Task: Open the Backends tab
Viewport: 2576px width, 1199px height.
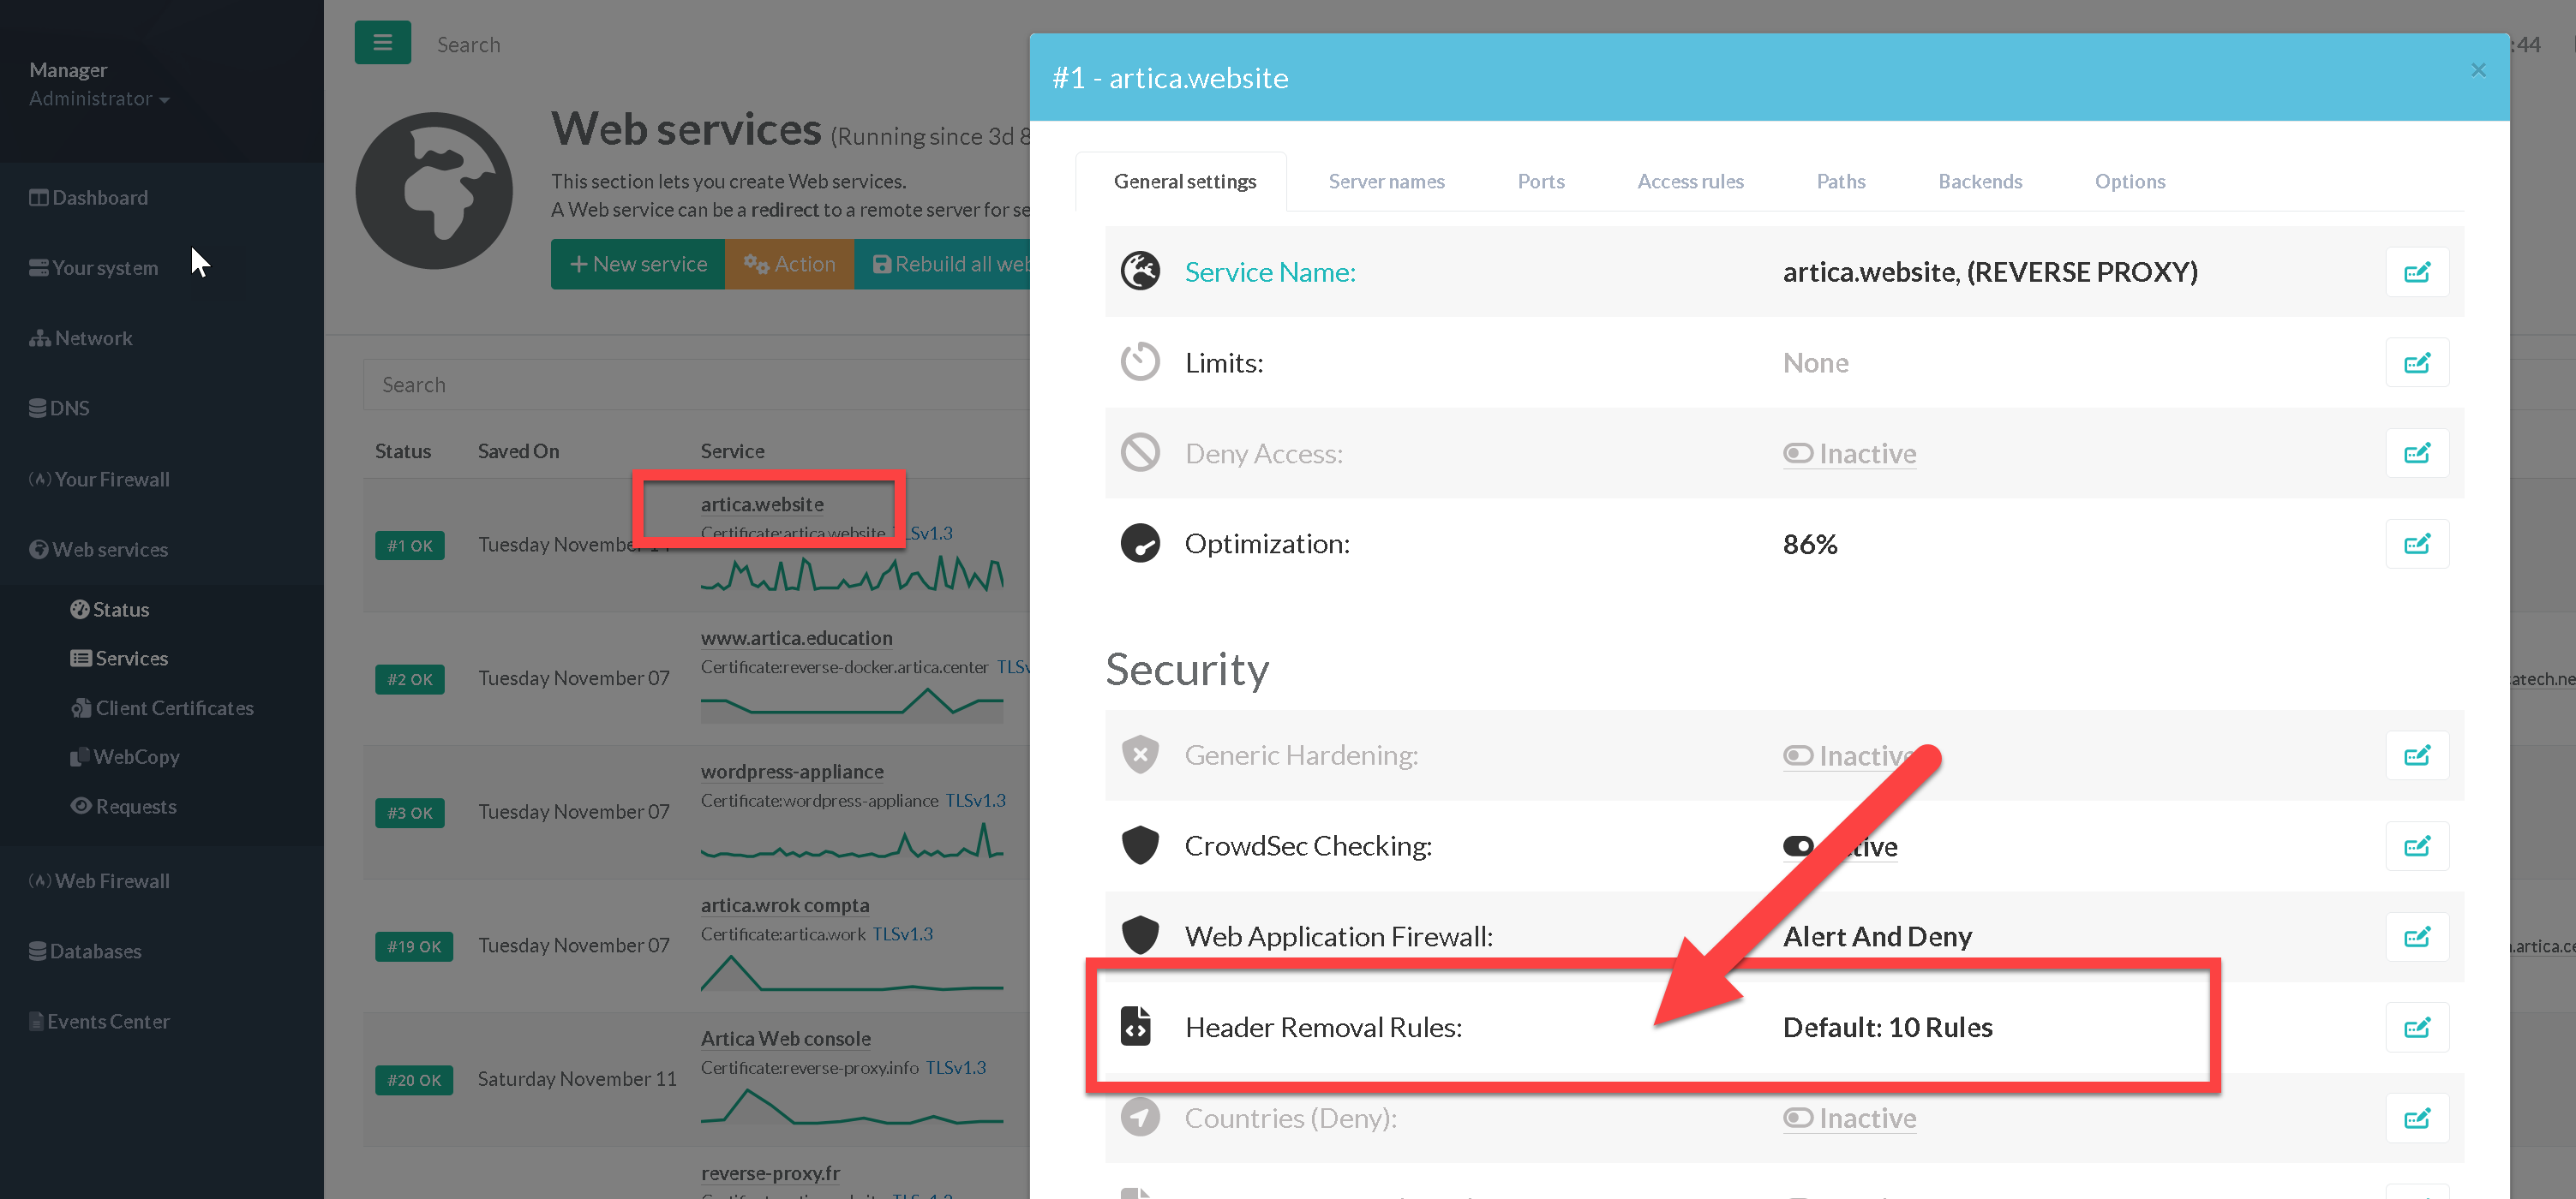Action: click(x=1979, y=182)
